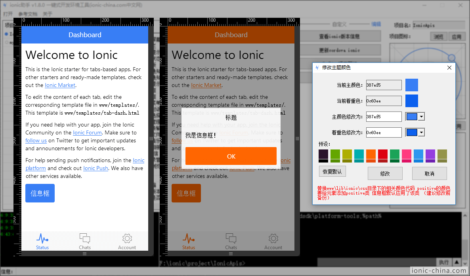Screen dimensions: 470x276
Task: Click the dimmed 信息框 button in orange preview
Action: 186,193
